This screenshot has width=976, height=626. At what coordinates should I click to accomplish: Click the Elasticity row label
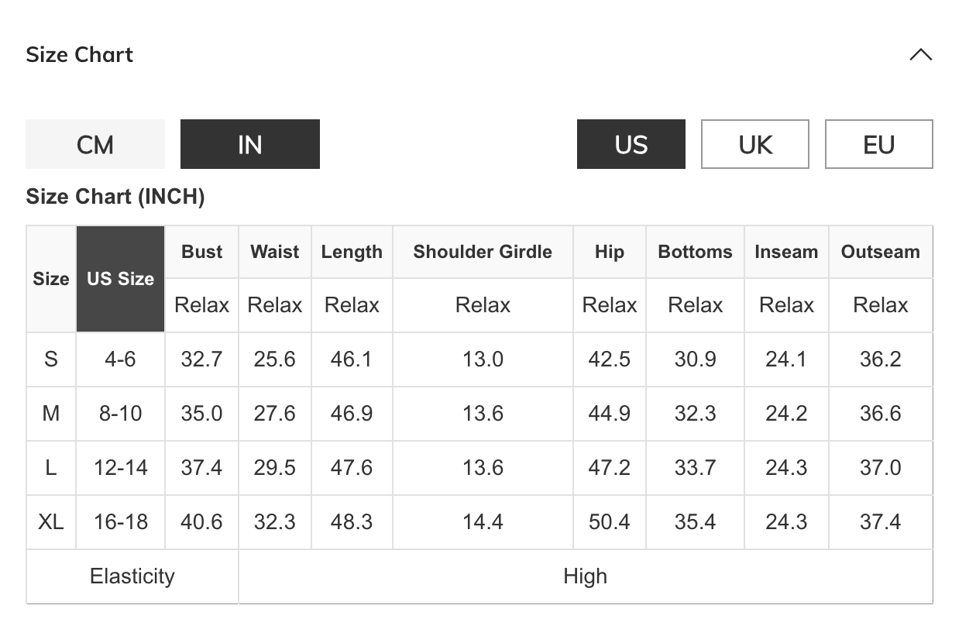132,576
